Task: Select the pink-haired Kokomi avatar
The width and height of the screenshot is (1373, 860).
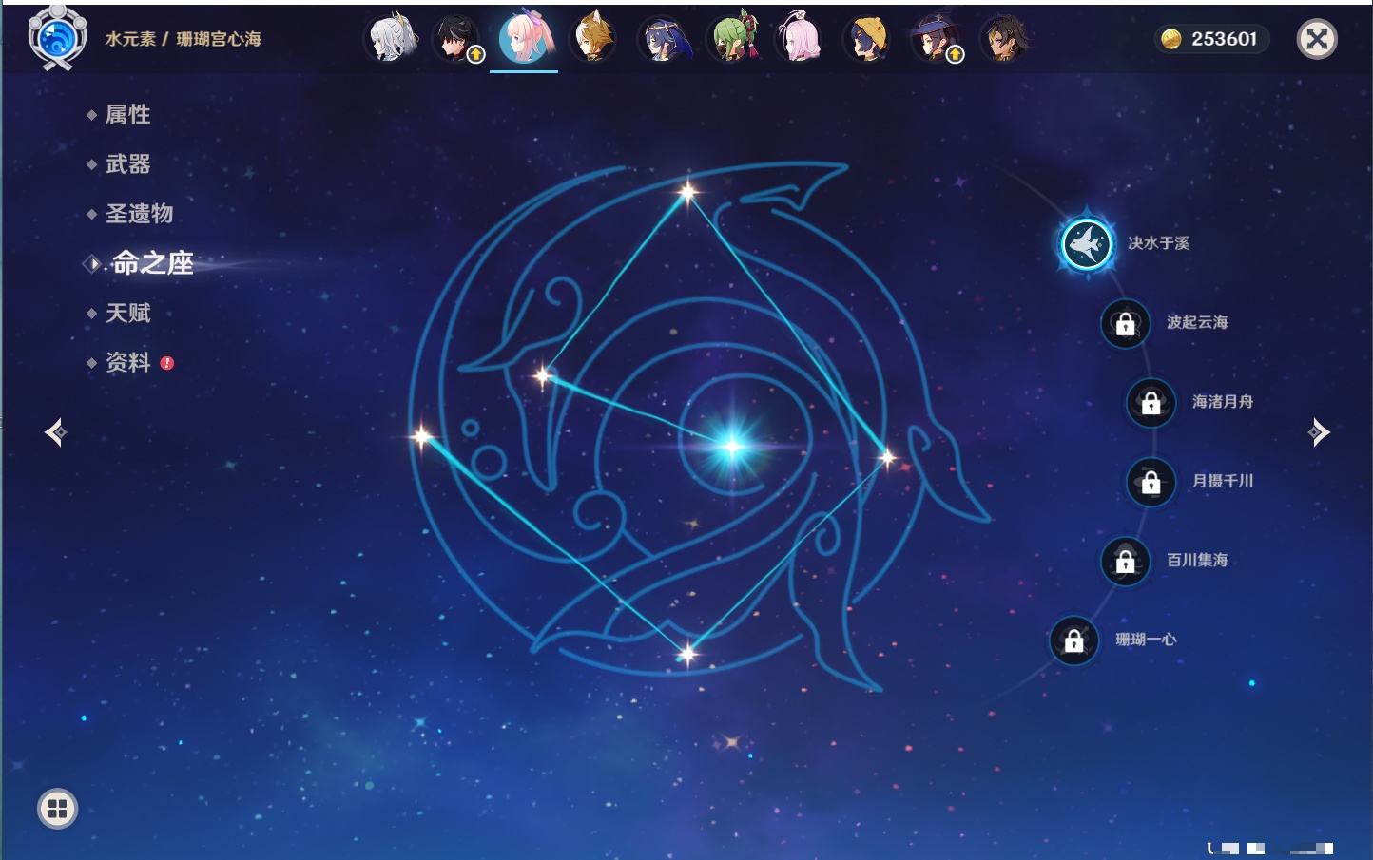Action: click(525, 37)
